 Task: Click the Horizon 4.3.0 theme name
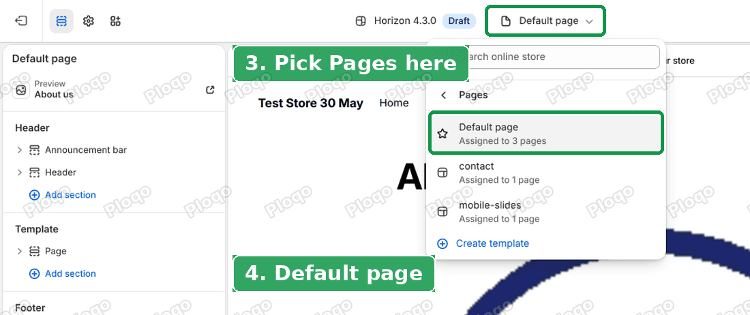(404, 21)
